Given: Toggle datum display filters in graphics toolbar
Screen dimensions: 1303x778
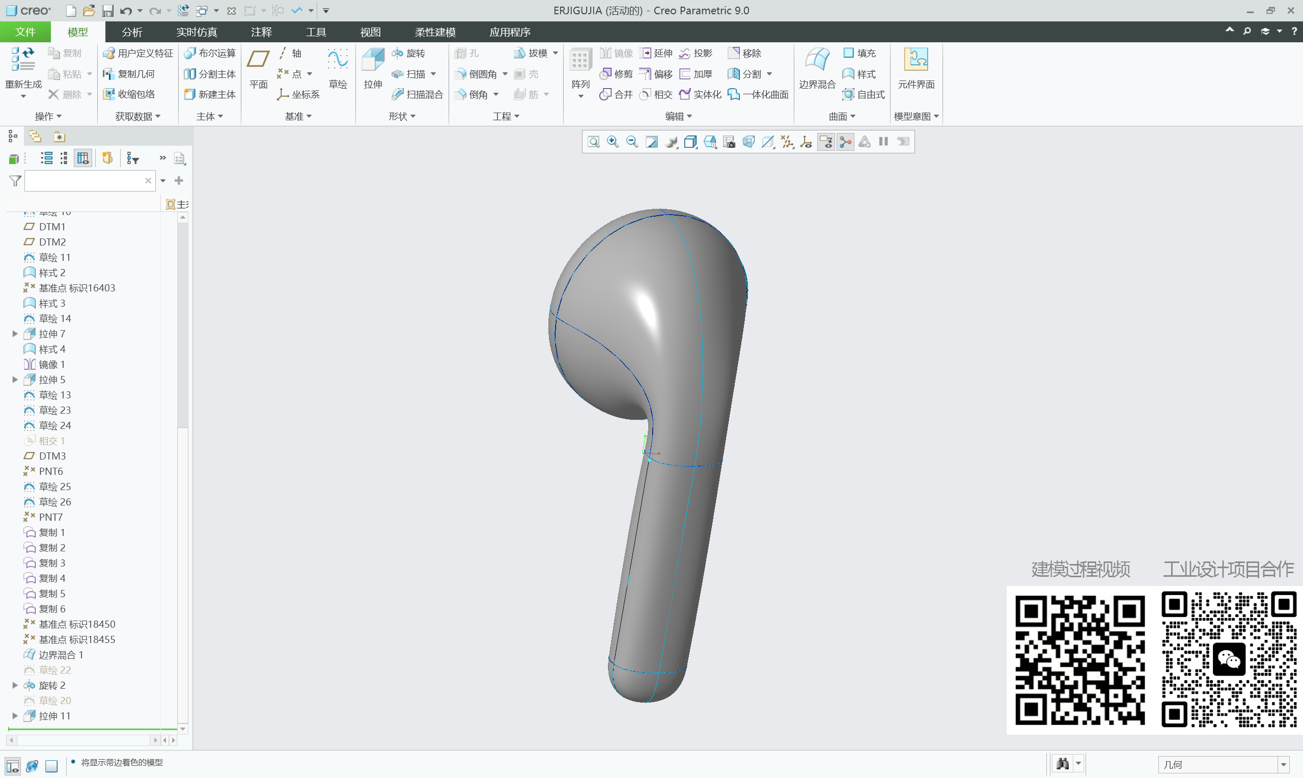Looking at the screenshot, I should [786, 142].
